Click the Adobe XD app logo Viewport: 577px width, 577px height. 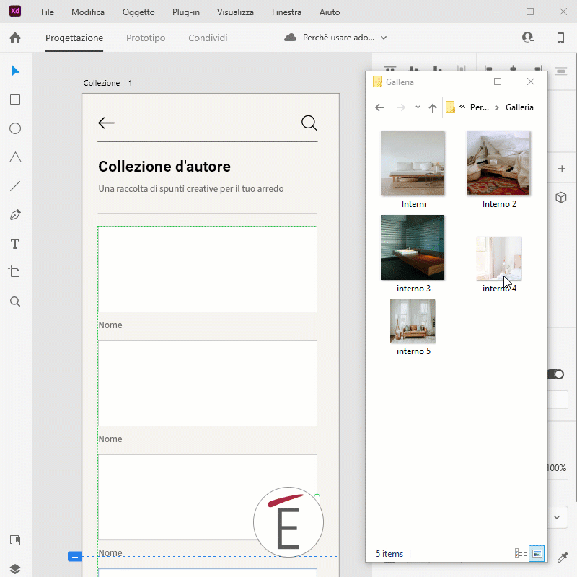point(15,11)
